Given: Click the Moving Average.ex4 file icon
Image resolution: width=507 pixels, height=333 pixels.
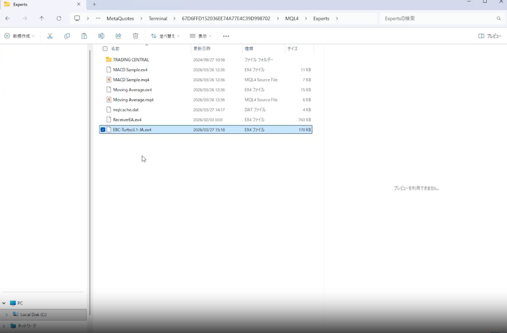Looking at the screenshot, I should (x=109, y=90).
